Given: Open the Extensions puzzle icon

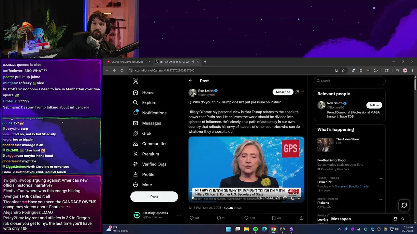Looking at the screenshot, I should click(x=376, y=71).
